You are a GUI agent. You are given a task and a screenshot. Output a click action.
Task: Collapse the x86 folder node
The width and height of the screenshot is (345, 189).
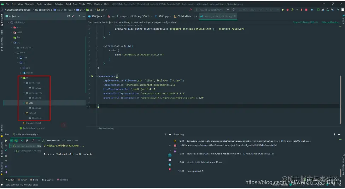[x=24, y=103]
